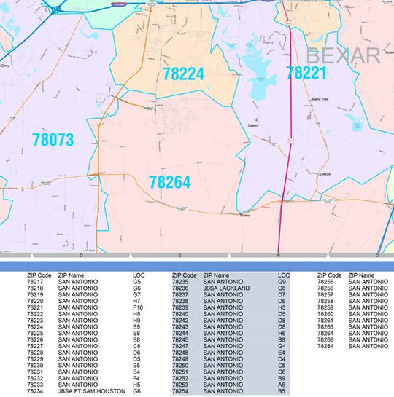Click the F4 location for row 78232

coord(136,378)
